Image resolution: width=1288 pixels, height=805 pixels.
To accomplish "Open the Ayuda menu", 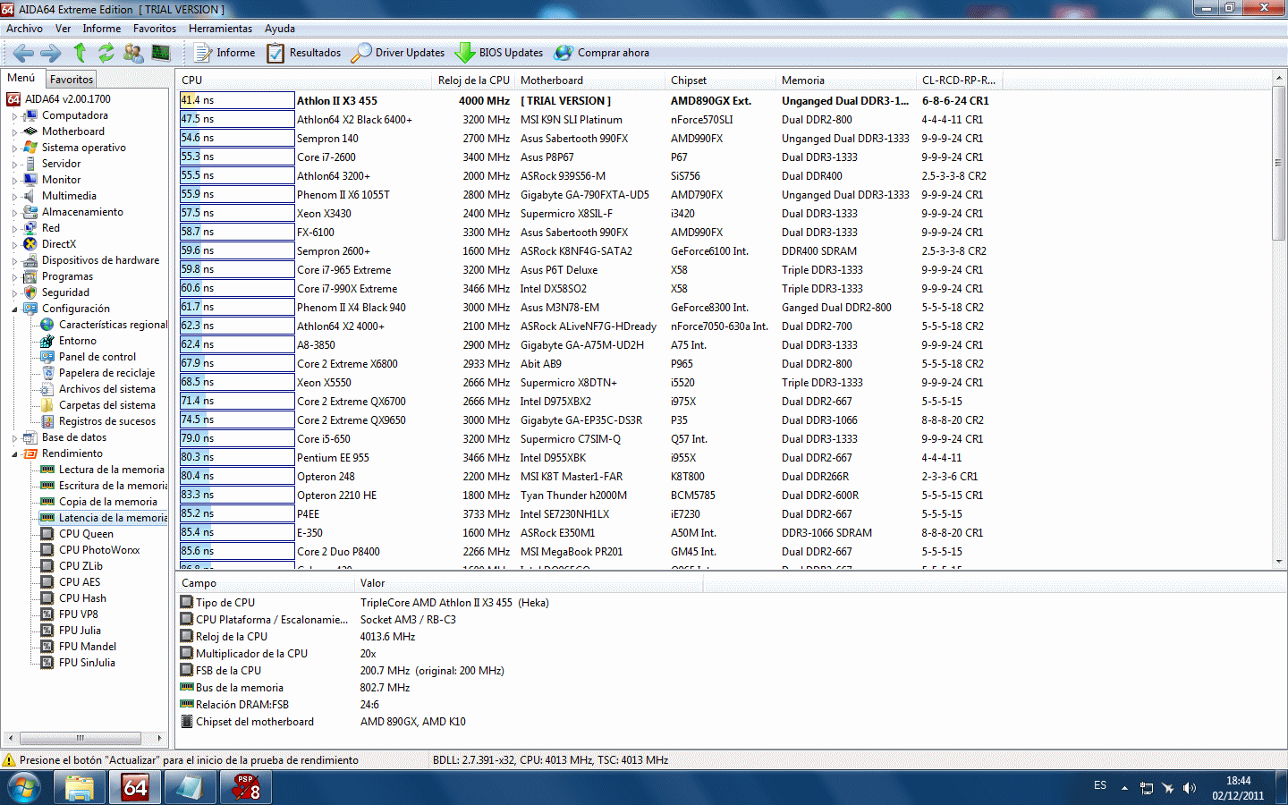I will pos(279,29).
